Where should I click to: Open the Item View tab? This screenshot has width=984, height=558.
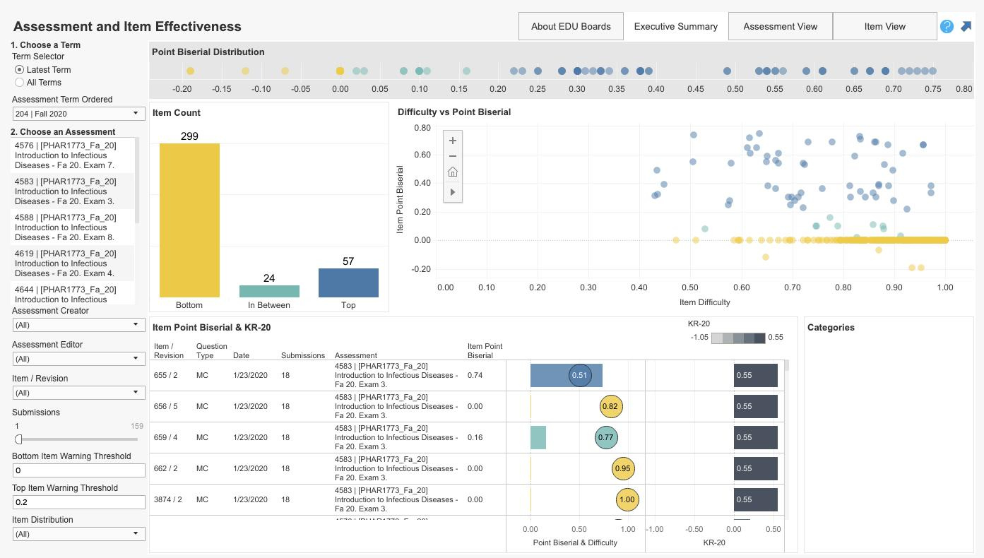tap(884, 26)
